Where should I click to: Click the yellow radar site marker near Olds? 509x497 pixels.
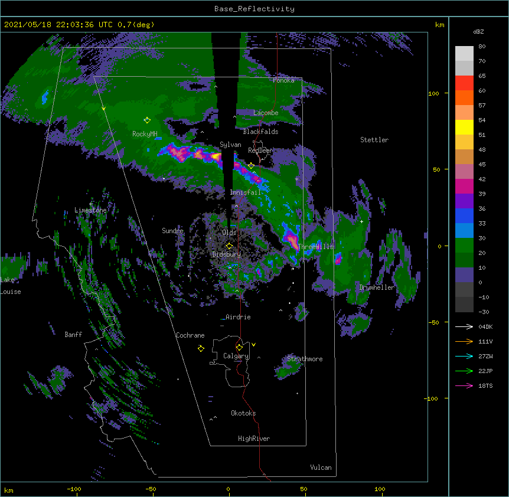point(229,246)
